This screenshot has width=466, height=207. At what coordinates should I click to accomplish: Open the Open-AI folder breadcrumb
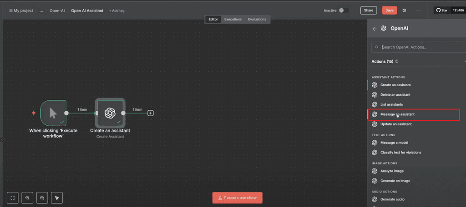click(57, 10)
